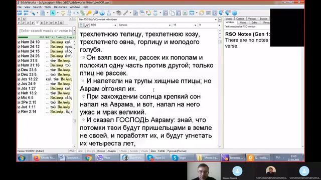Expand the Gen 15:9 heading dropdown
321x180 pixels.
pyautogui.click(x=216, y=19)
